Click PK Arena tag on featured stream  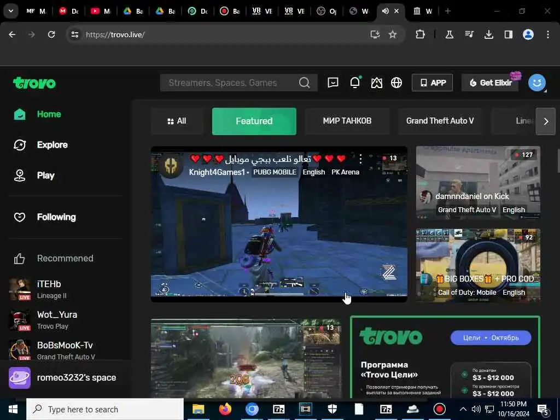346,172
